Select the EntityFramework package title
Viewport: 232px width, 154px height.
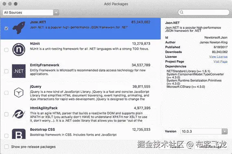44,65
